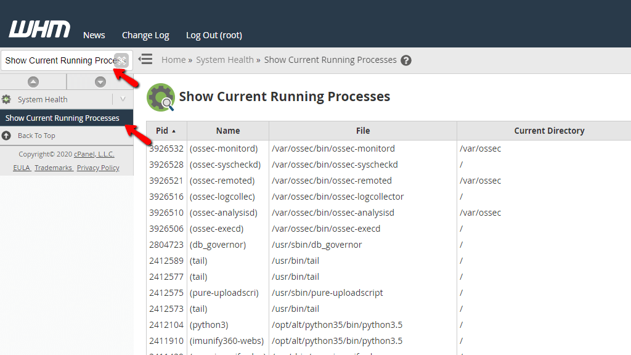This screenshot has width=631, height=355.
Task: Collapse the System Health section chevron
Action: [x=123, y=99]
